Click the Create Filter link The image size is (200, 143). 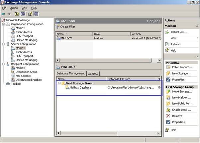pos(67,27)
